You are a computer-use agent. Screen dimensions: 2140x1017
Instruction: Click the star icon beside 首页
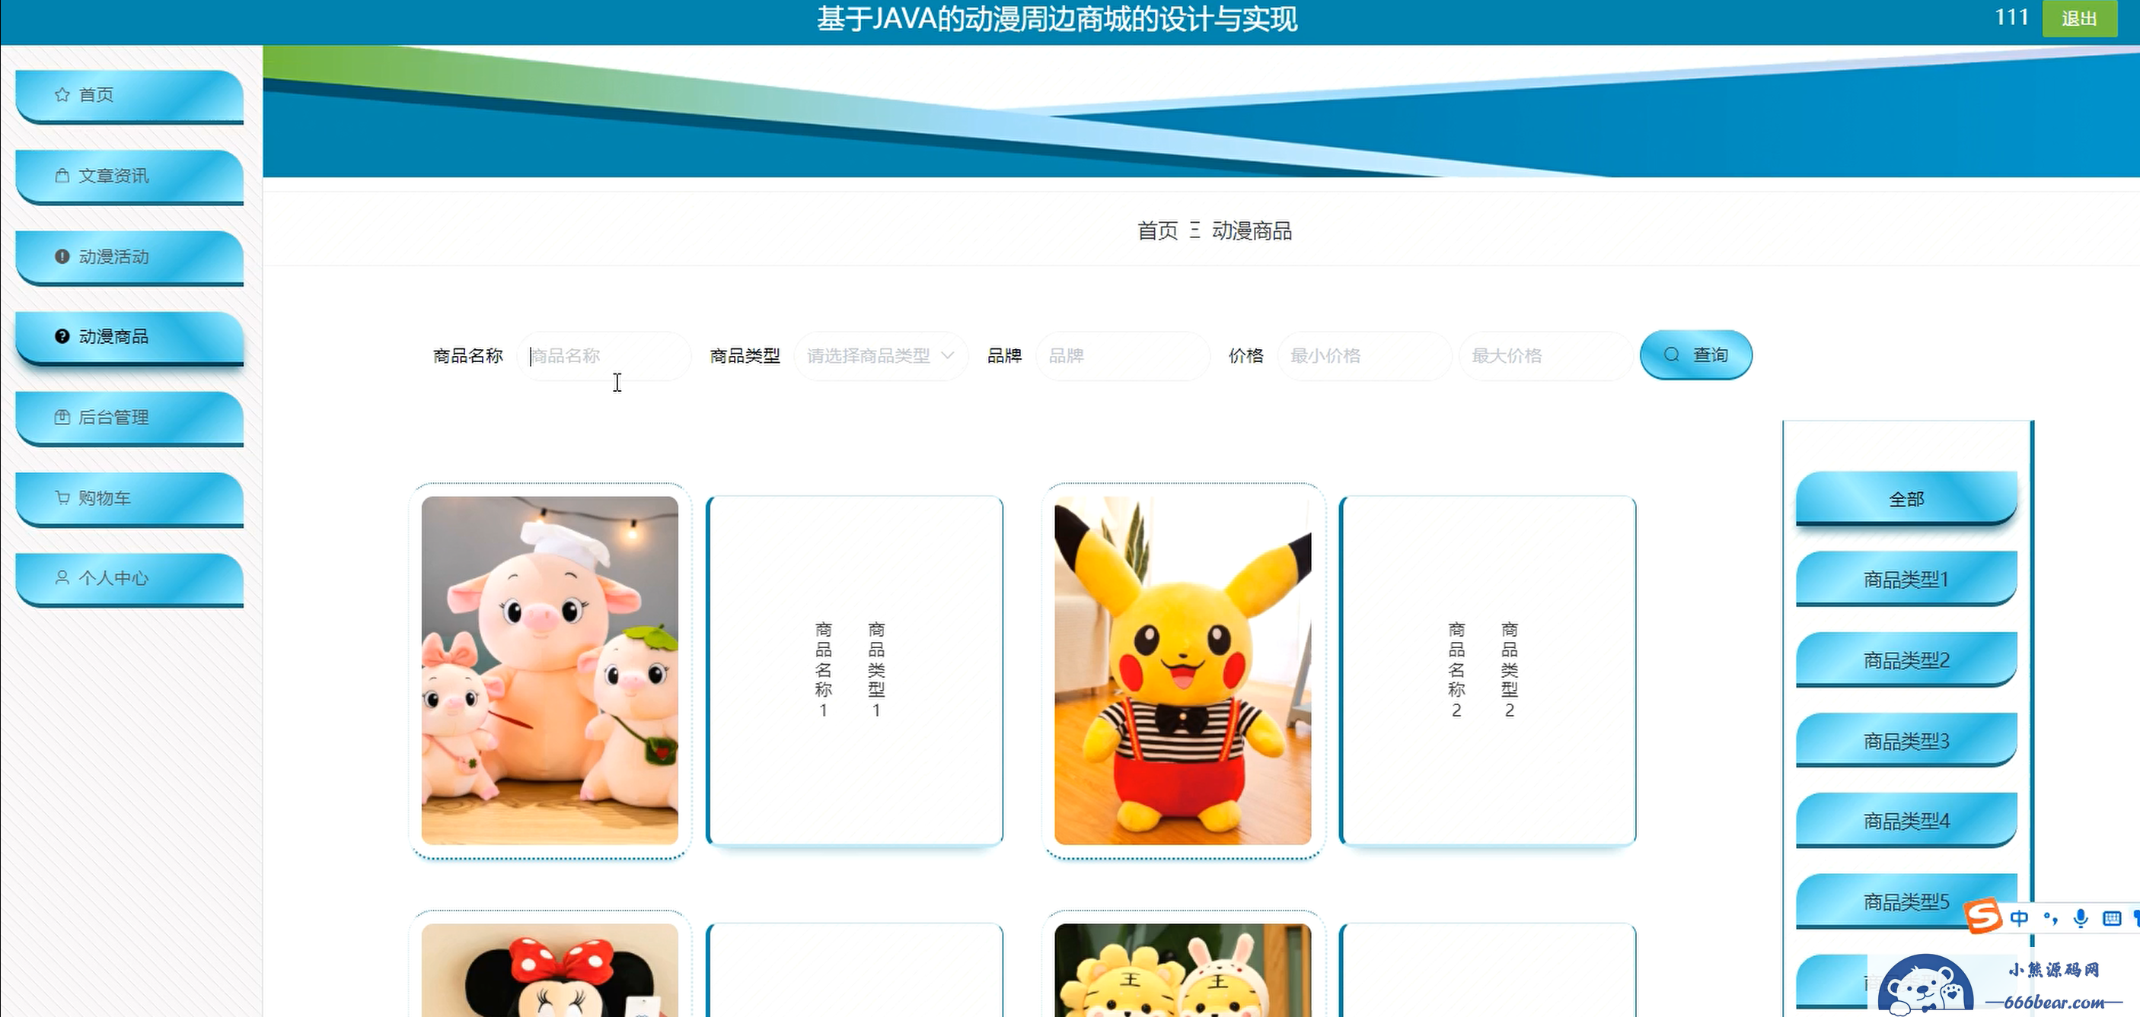(x=62, y=94)
